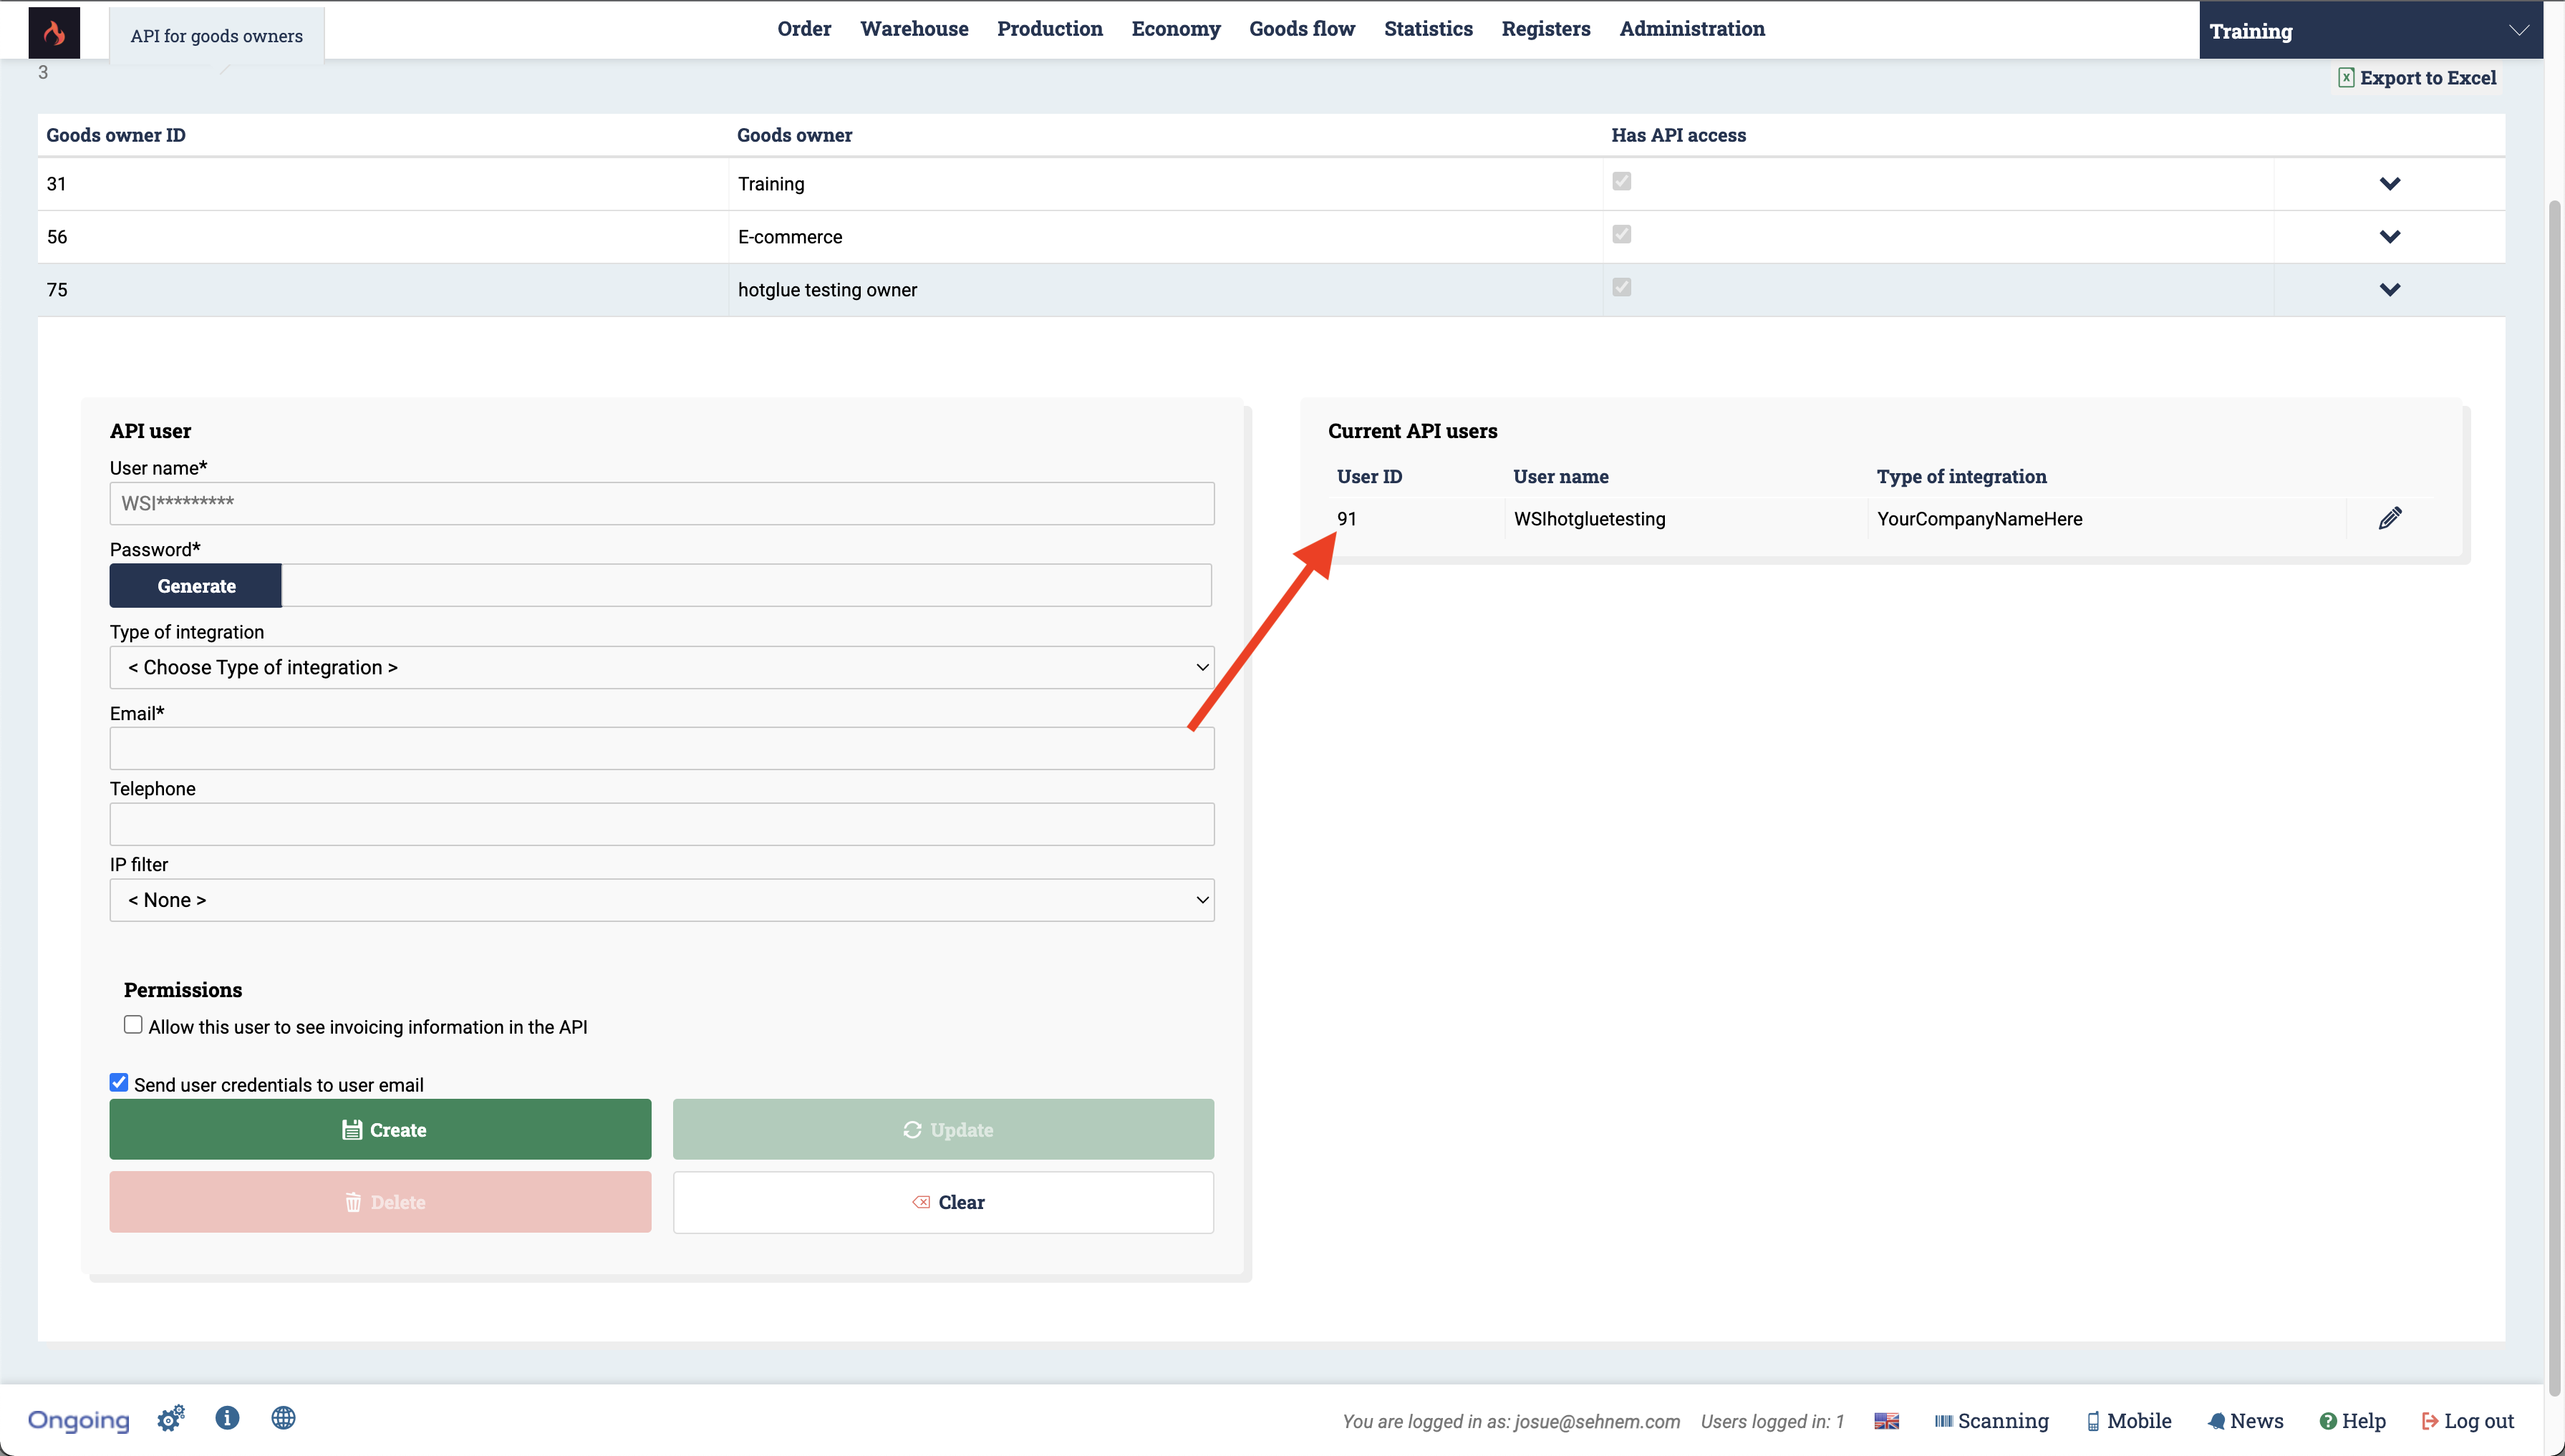The width and height of the screenshot is (2565, 1456).
Task: Enable invoicing information permission checkbox
Action: [x=133, y=1025]
